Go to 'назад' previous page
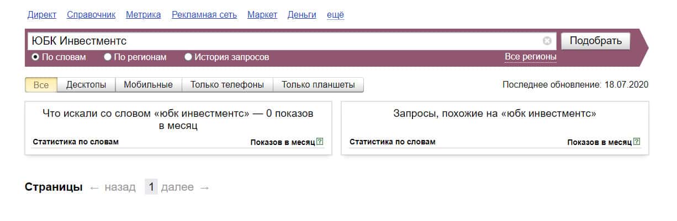The image size is (677, 221). [112, 187]
